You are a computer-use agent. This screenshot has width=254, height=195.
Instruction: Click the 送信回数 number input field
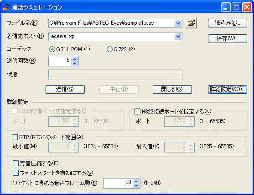pyautogui.click(x=60, y=61)
